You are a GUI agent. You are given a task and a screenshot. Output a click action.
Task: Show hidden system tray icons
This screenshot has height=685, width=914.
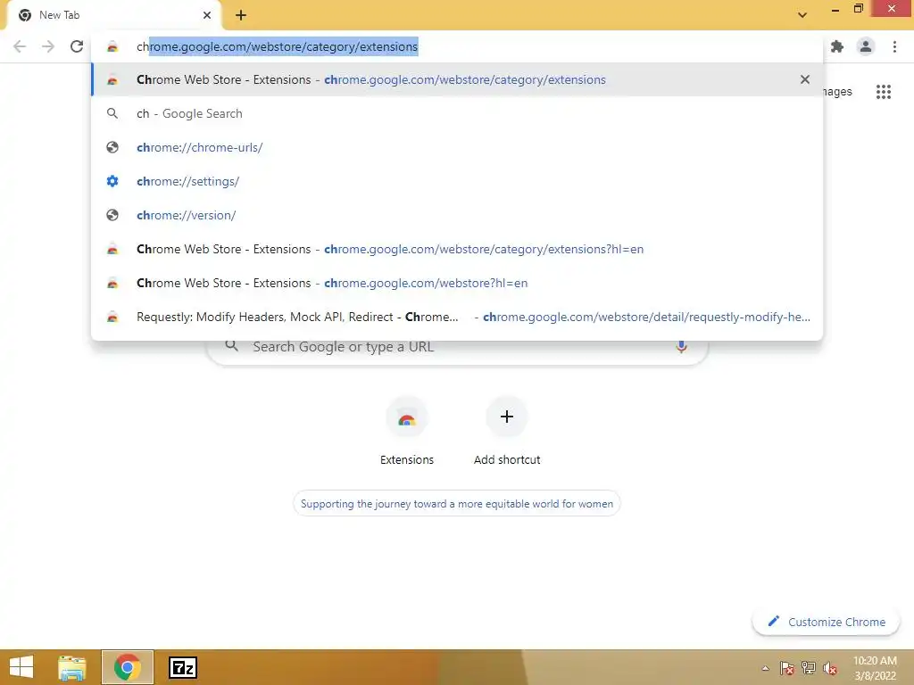pyautogui.click(x=765, y=668)
